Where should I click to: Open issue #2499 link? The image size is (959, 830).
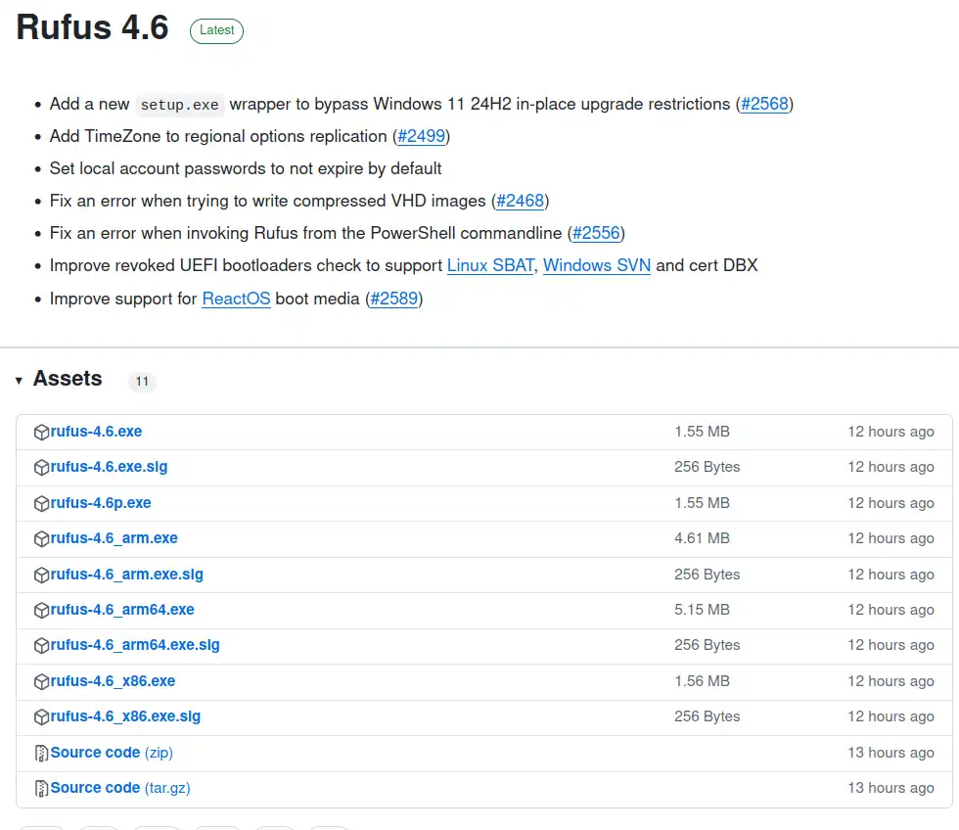[x=422, y=136]
